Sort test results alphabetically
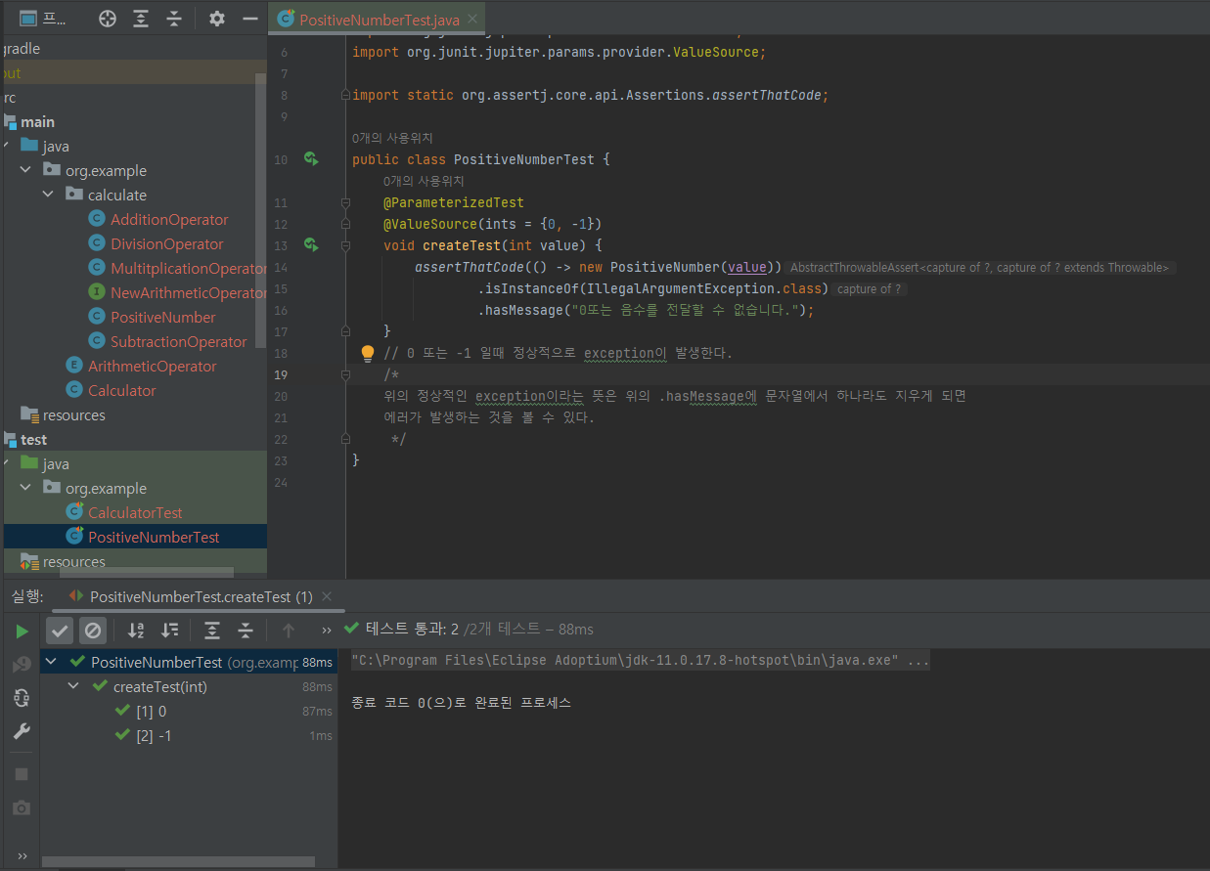The image size is (1210, 871). coord(136,631)
